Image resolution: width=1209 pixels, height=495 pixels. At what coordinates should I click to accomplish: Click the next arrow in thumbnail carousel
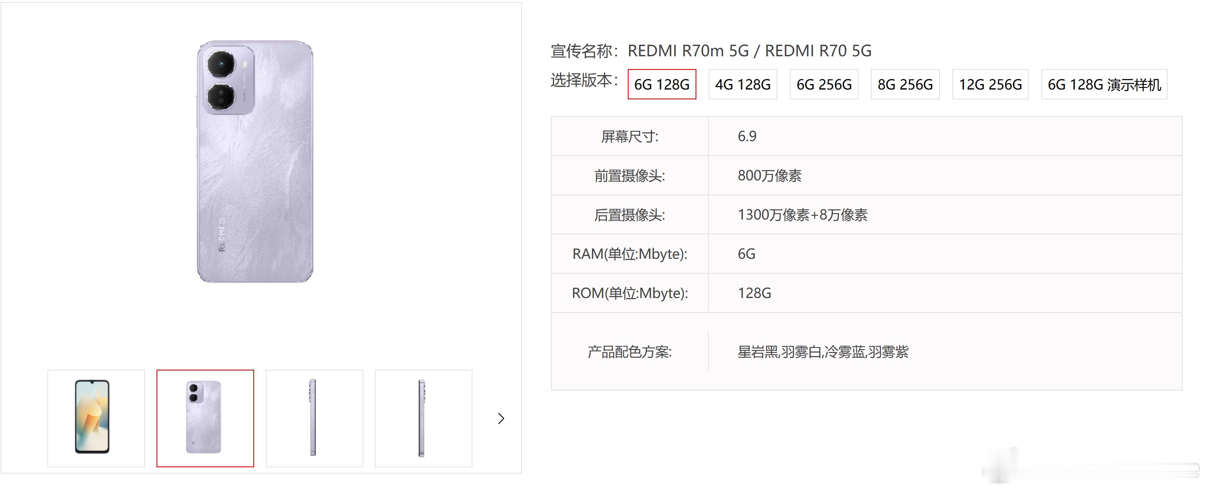pos(501,419)
